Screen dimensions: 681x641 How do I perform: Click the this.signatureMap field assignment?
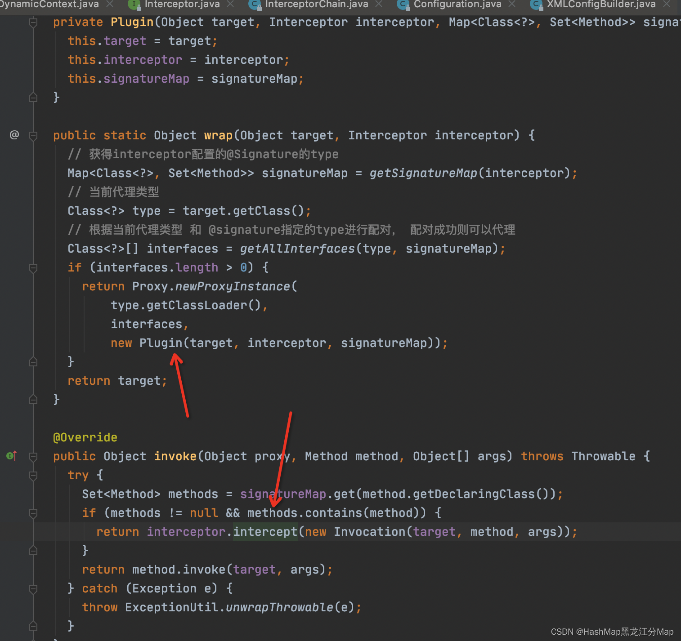coord(186,79)
